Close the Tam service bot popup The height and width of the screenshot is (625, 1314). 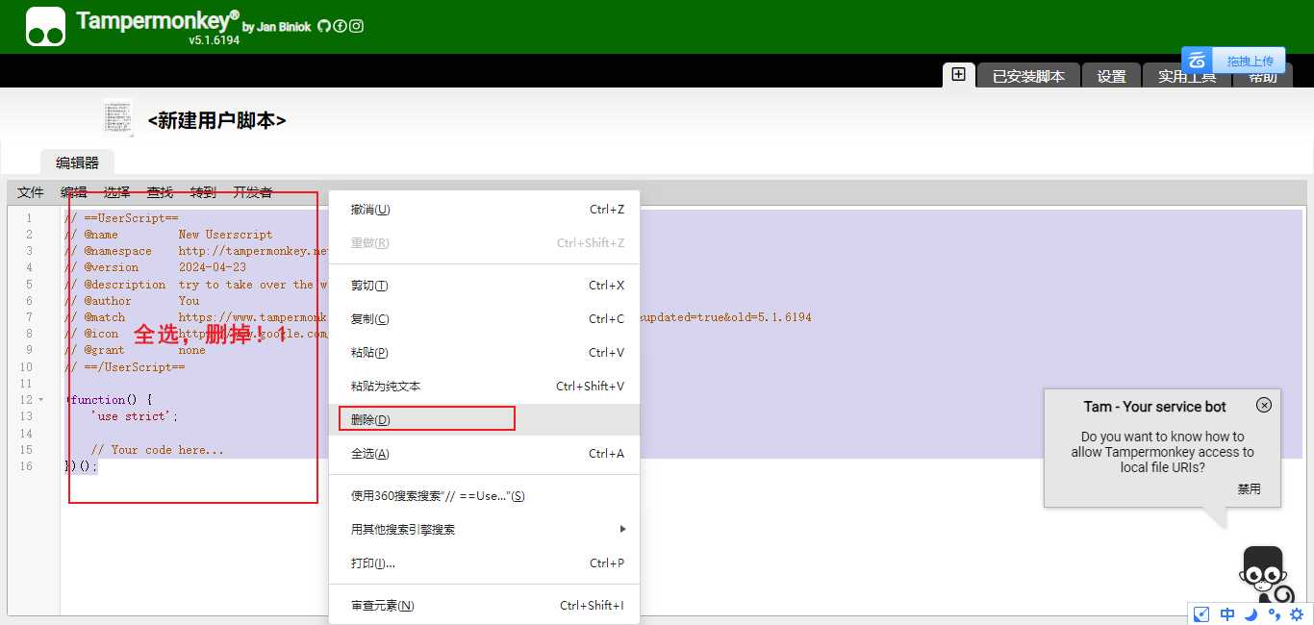tap(1264, 405)
